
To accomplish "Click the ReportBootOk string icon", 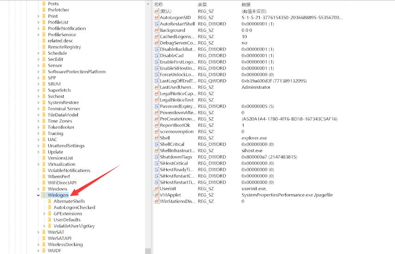I will 157,125.
